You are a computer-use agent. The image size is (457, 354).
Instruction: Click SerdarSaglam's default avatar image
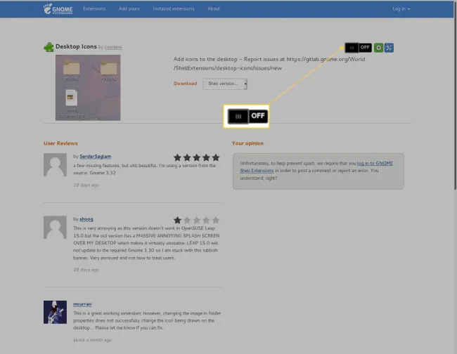[x=55, y=165]
